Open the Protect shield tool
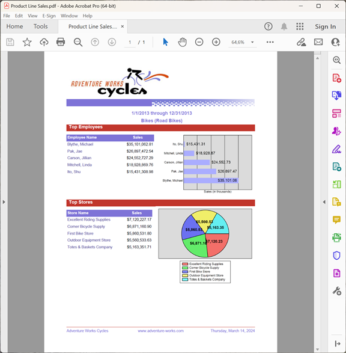The image size is (346, 353). (336, 256)
